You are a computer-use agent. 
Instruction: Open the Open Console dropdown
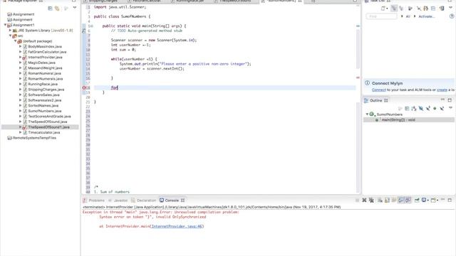pos(437,201)
